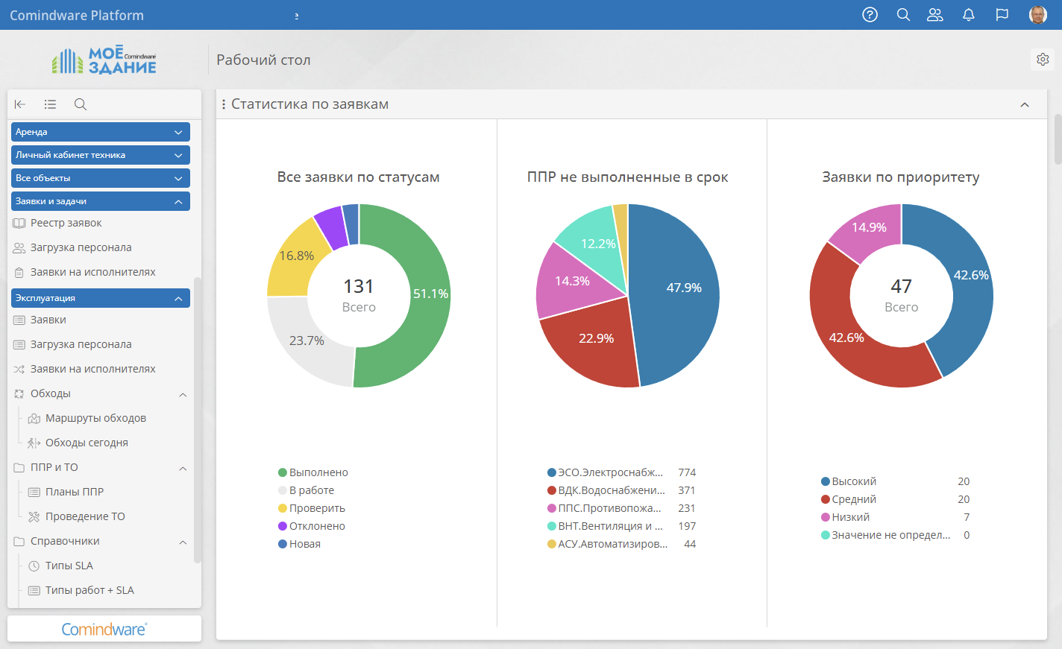This screenshot has width=1062, height=649.
Task: Open user profile avatar
Action: tap(1037, 15)
